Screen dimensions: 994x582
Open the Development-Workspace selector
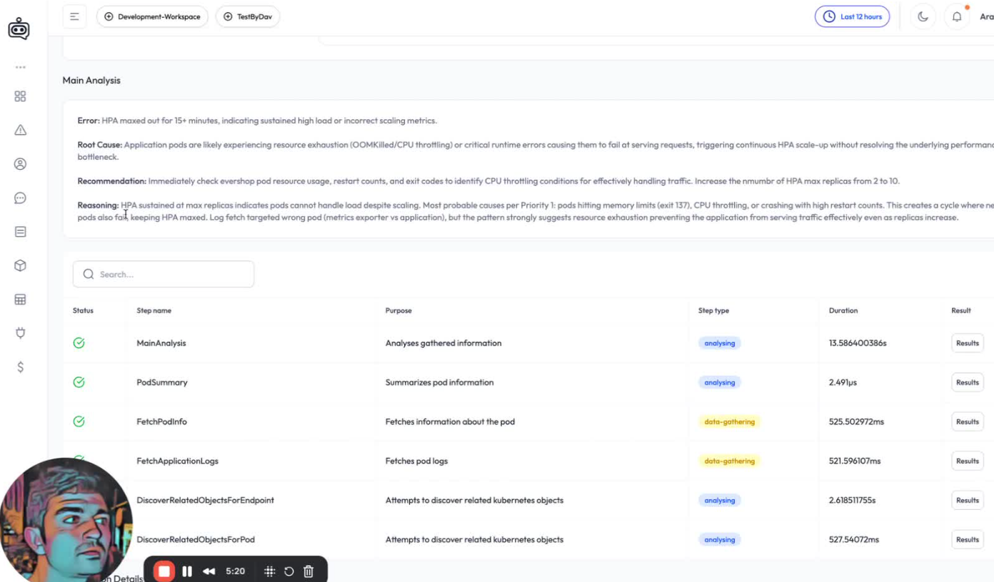click(x=152, y=16)
